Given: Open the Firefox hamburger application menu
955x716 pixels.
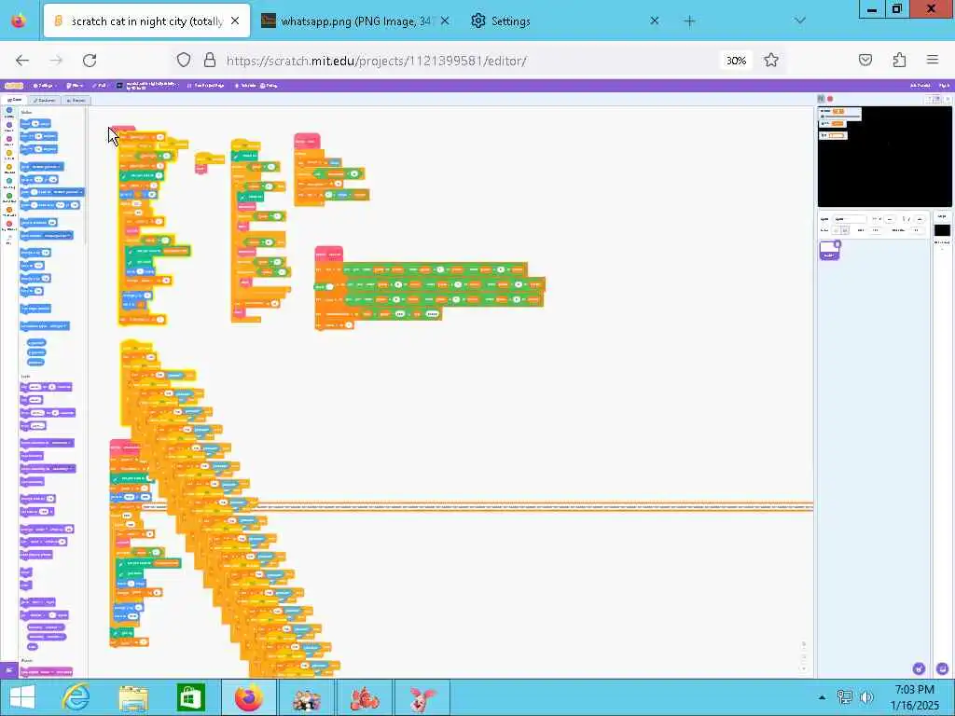Looking at the screenshot, I should 933,60.
